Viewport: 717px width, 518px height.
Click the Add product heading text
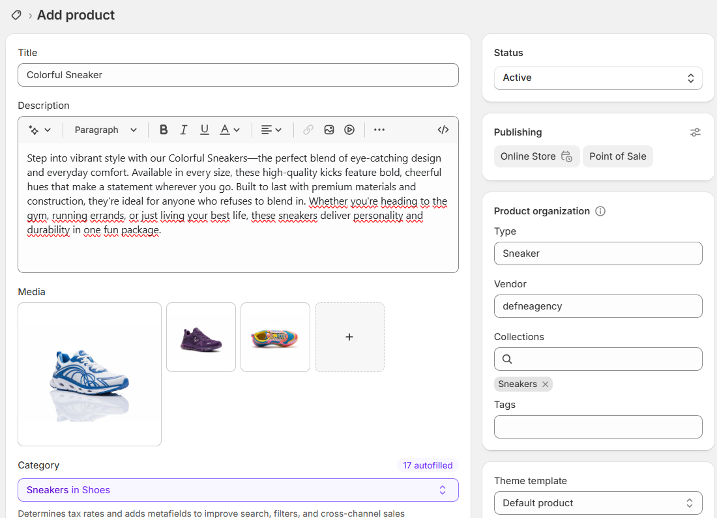tap(76, 15)
